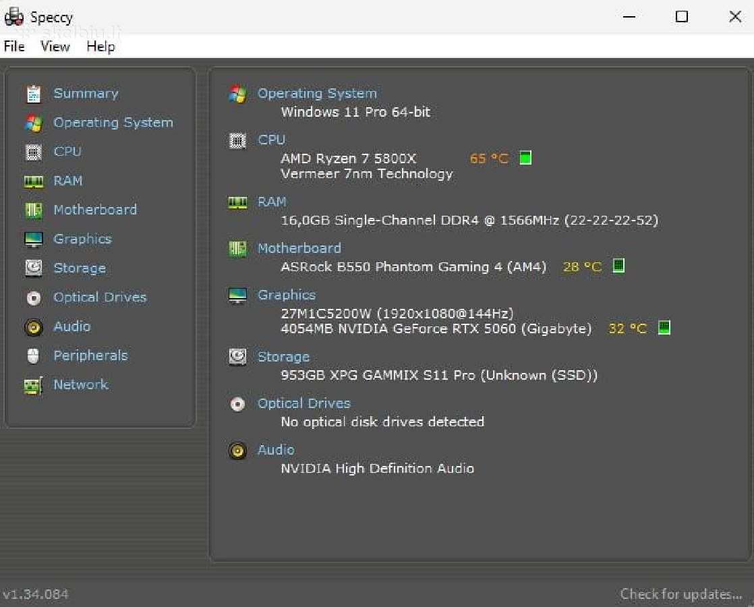Open the Graphics sidebar section
This screenshot has height=607, width=754.
pyautogui.click(x=82, y=239)
